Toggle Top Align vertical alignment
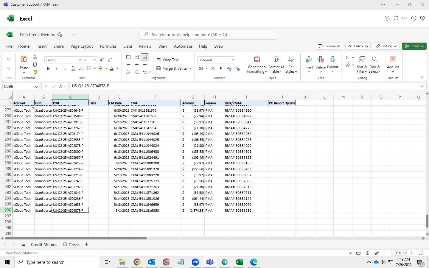The image size is (429, 268). (x=128, y=57)
